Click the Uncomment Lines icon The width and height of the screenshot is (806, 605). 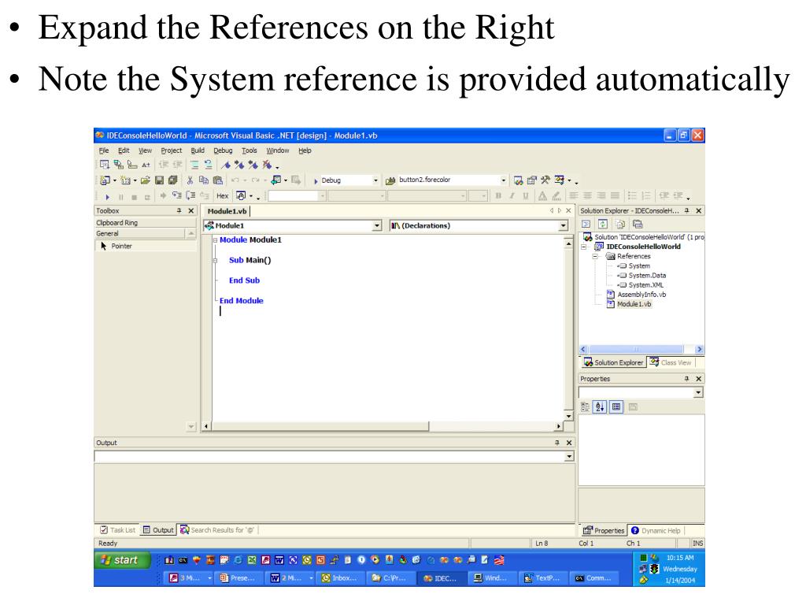(208, 165)
